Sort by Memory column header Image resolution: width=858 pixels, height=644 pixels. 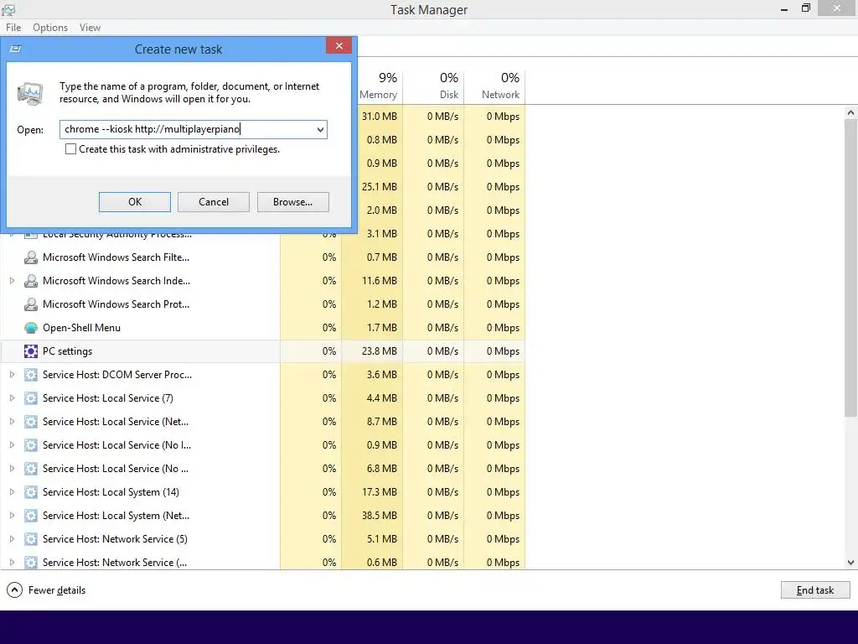click(x=379, y=86)
